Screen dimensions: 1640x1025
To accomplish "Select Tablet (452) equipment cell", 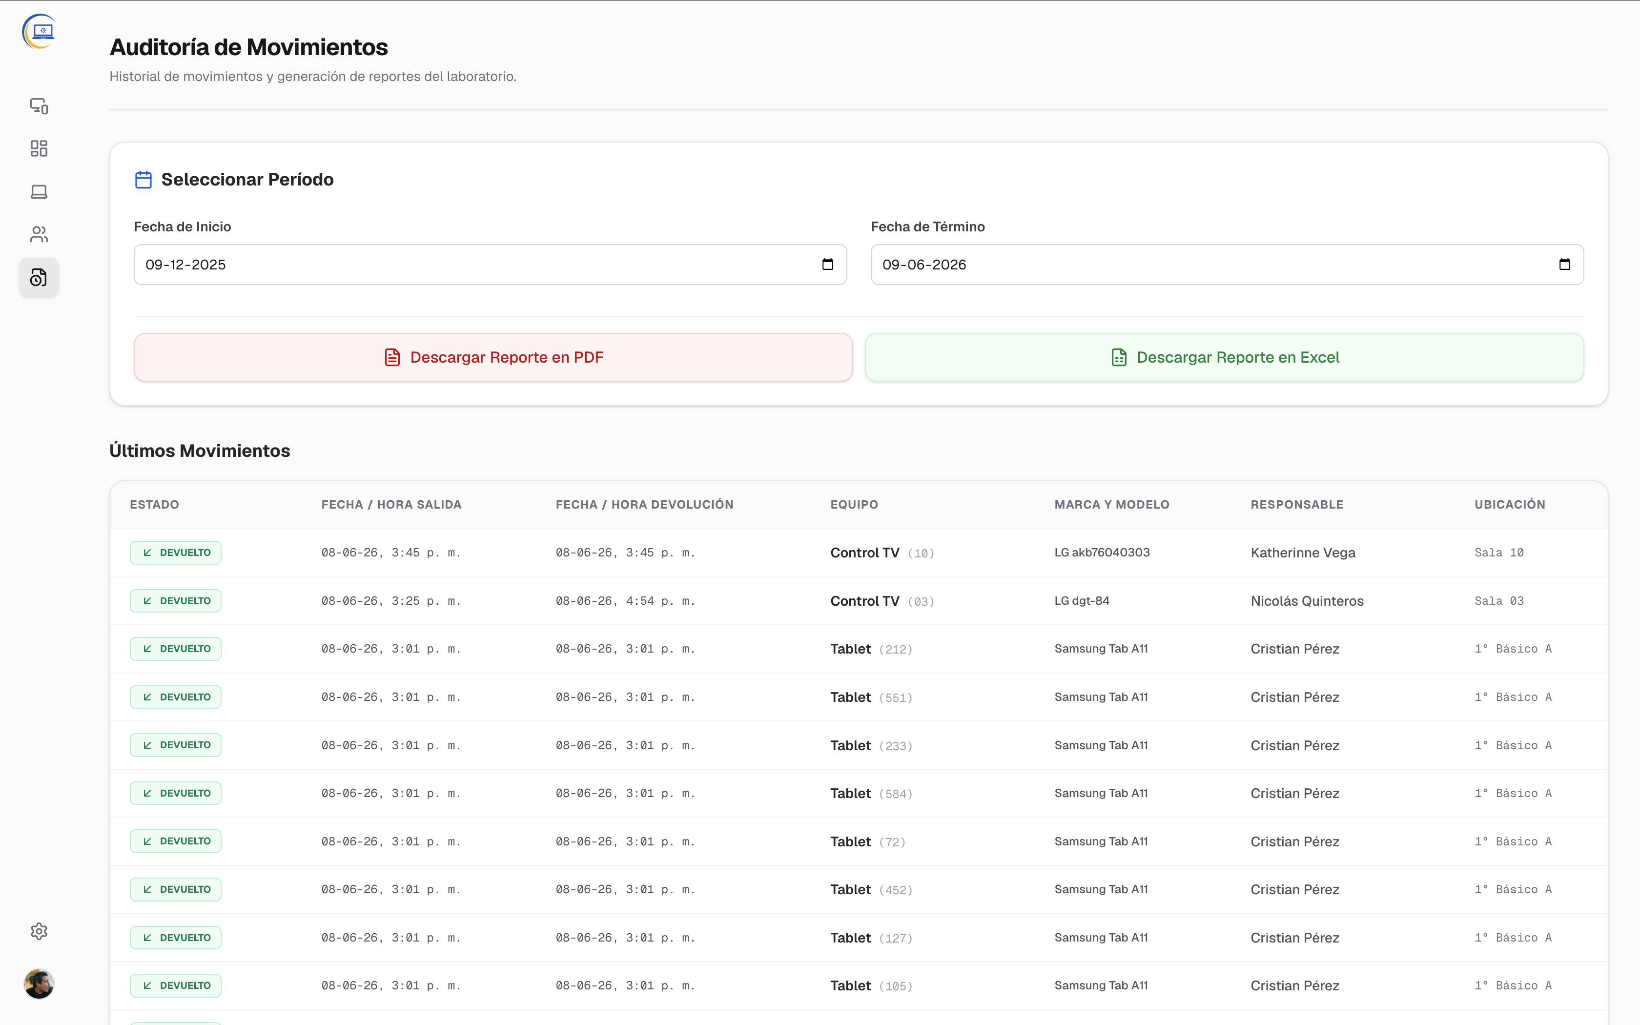I will click(x=872, y=890).
